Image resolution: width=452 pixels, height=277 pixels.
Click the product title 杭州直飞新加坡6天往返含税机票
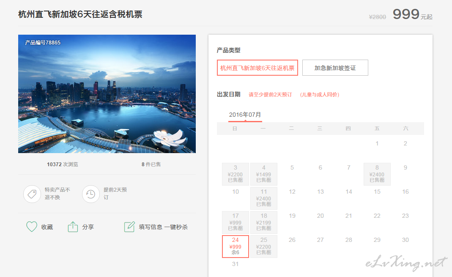[x=80, y=14]
